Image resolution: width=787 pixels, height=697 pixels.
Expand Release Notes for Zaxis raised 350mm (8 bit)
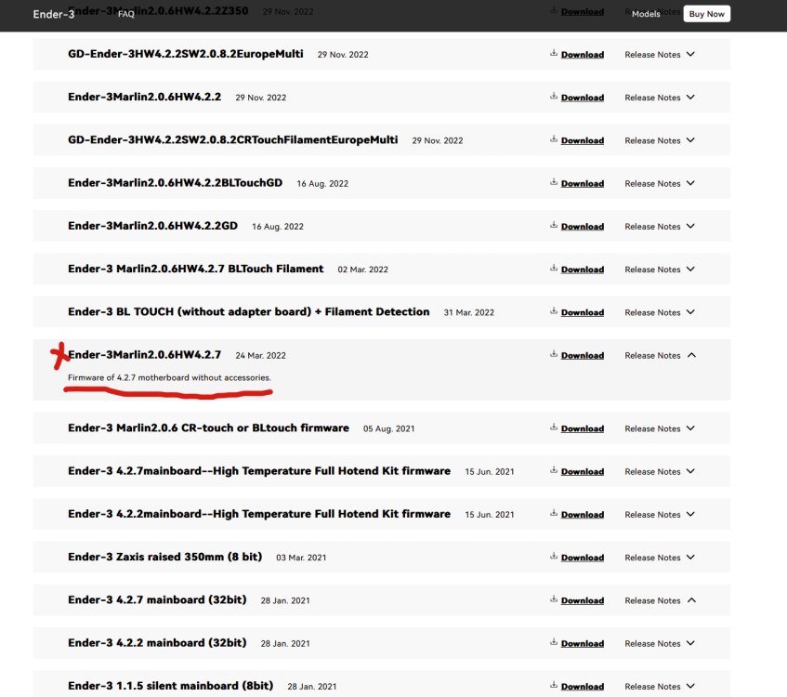click(660, 558)
